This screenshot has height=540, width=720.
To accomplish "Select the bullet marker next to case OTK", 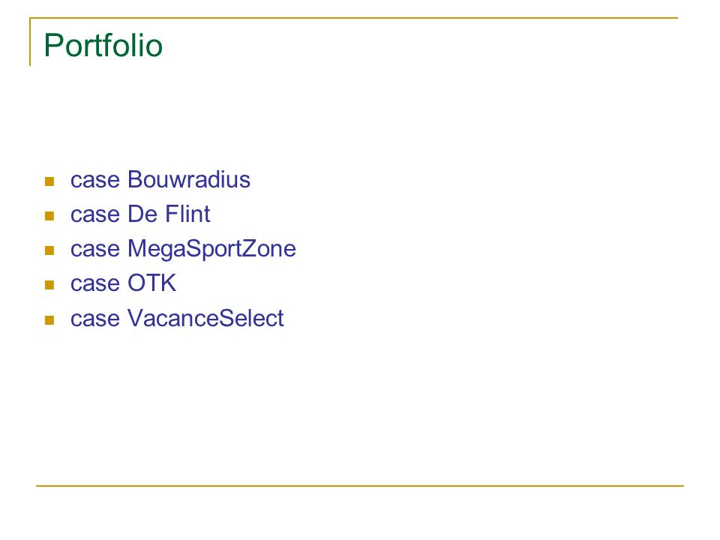I will pyautogui.click(x=49, y=285).
